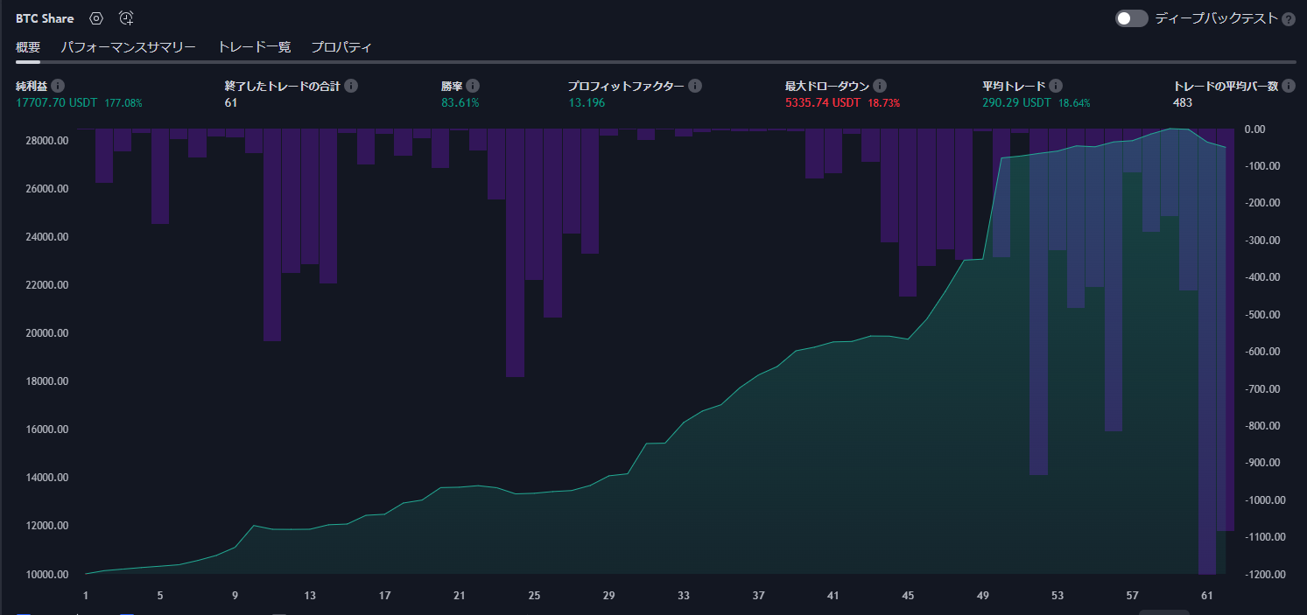Select net profit value 17707.70 USDT

(57, 102)
